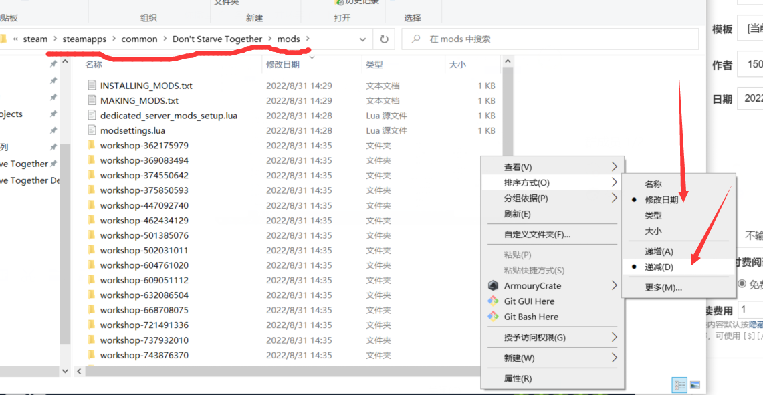763x395 pixels.
Task: Click the mods breadcrumb segment
Action: pyautogui.click(x=289, y=39)
